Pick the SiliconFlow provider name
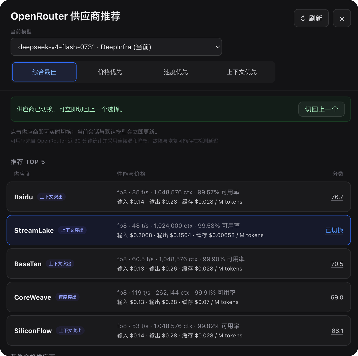358x356 pixels. (33, 331)
